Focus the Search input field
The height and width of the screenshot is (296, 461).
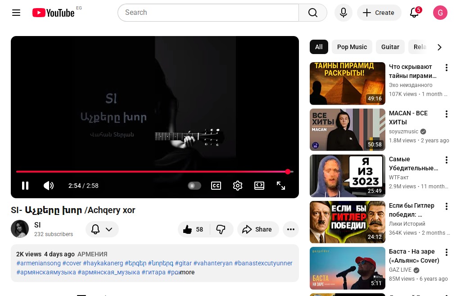[x=208, y=13]
